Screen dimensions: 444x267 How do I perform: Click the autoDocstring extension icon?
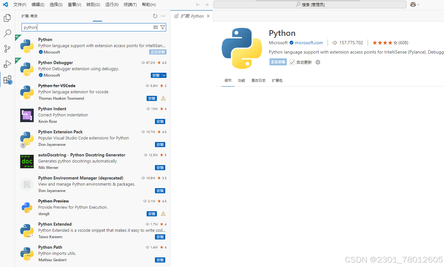pyautogui.click(x=27, y=161)
